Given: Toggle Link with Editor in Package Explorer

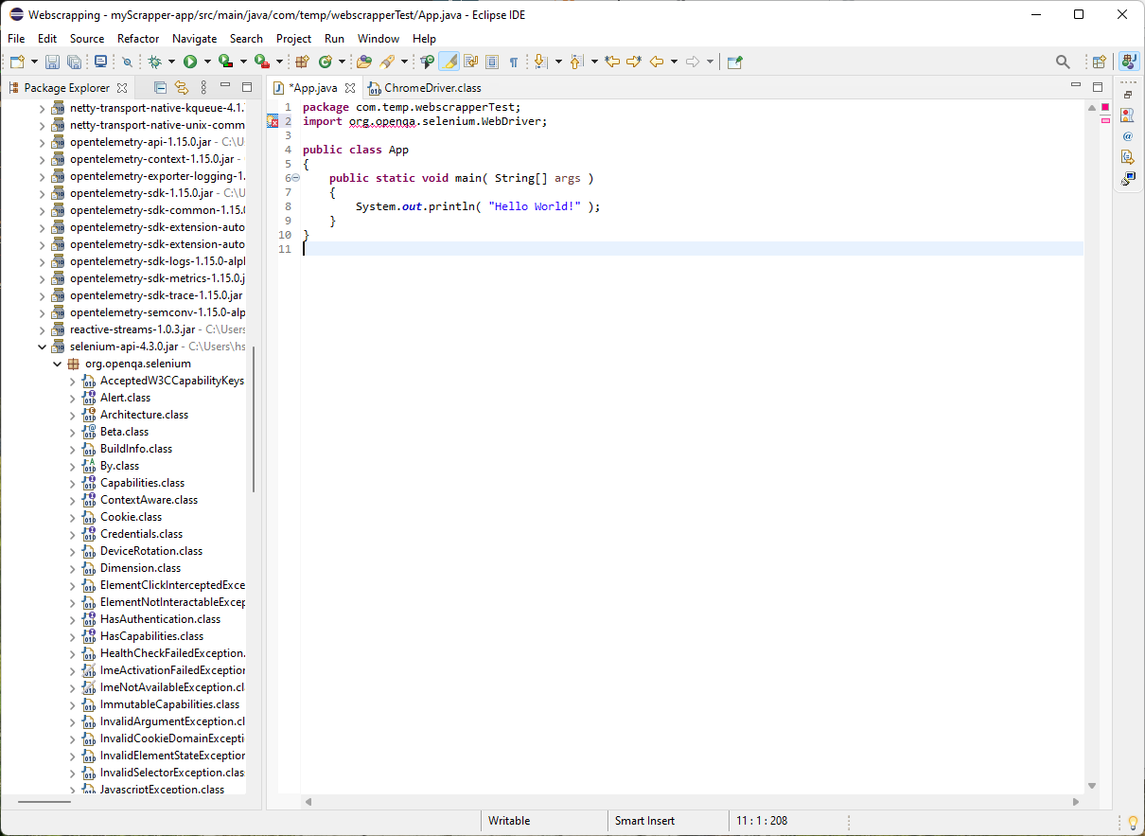Looking at the screenshot, I should tap(181, 87).
